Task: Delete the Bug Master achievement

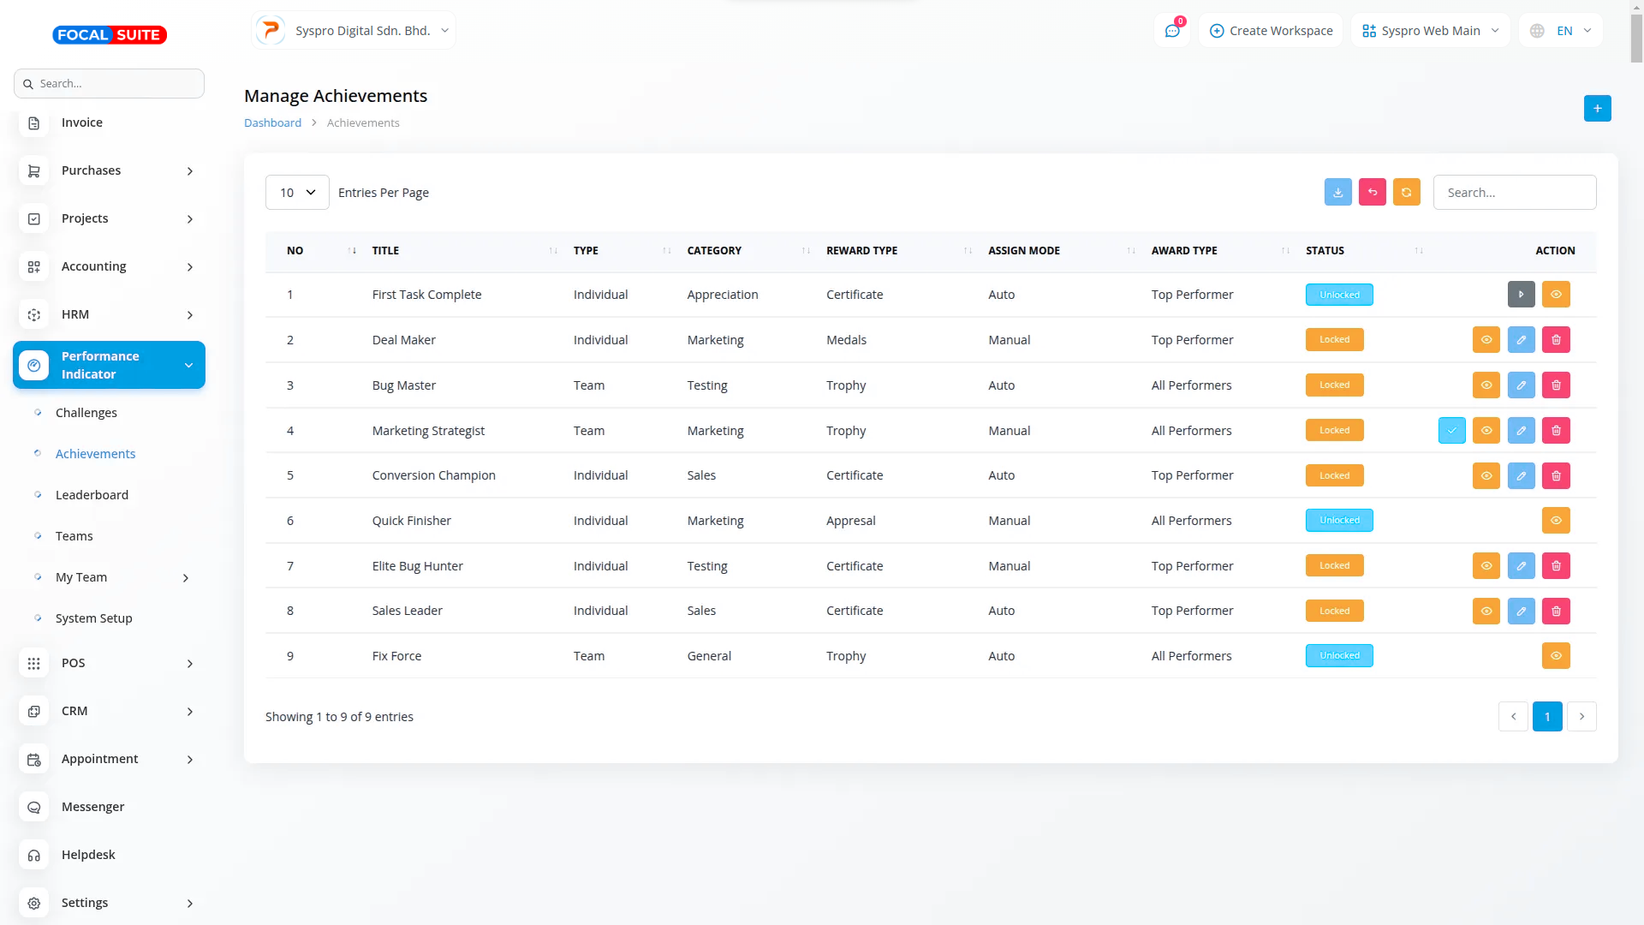Action: point(1556,385)
